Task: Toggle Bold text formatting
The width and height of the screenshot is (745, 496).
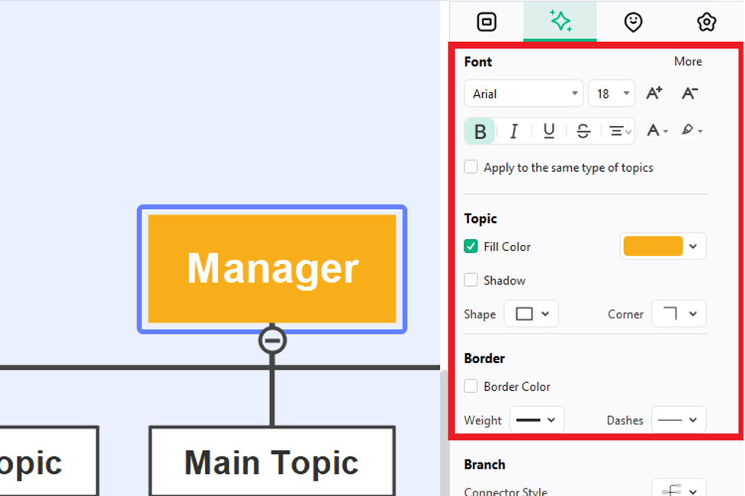Action: 480,130
